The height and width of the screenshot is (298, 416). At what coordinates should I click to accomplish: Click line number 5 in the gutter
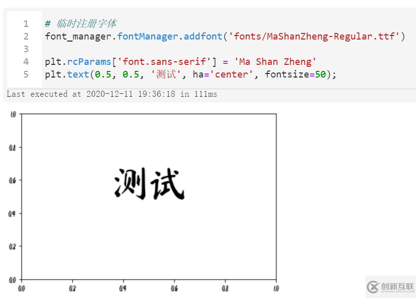click(x=25, y=74)
